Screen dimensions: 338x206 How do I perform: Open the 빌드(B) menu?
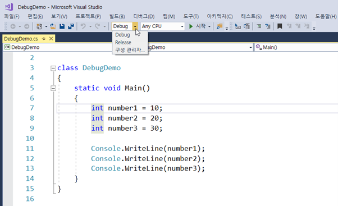tap(117, 17)
